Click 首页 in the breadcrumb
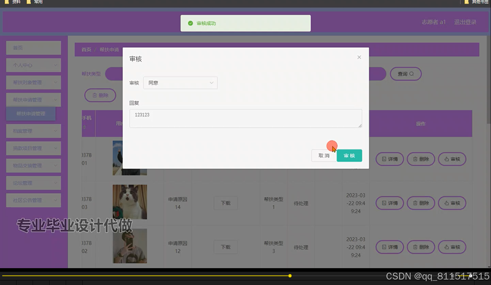Viewport: 491px width, 285px height. point(86,50)
